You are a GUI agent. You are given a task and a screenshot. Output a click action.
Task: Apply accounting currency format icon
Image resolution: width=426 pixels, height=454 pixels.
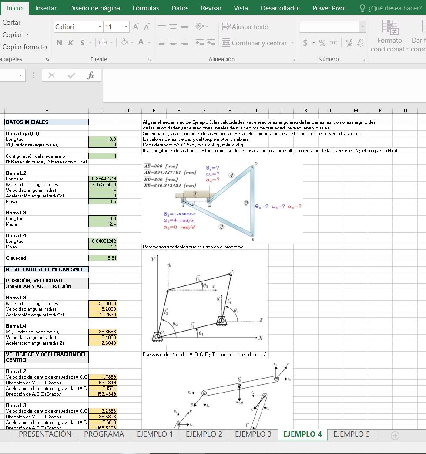pyautogui.click(x=305, y=43)
